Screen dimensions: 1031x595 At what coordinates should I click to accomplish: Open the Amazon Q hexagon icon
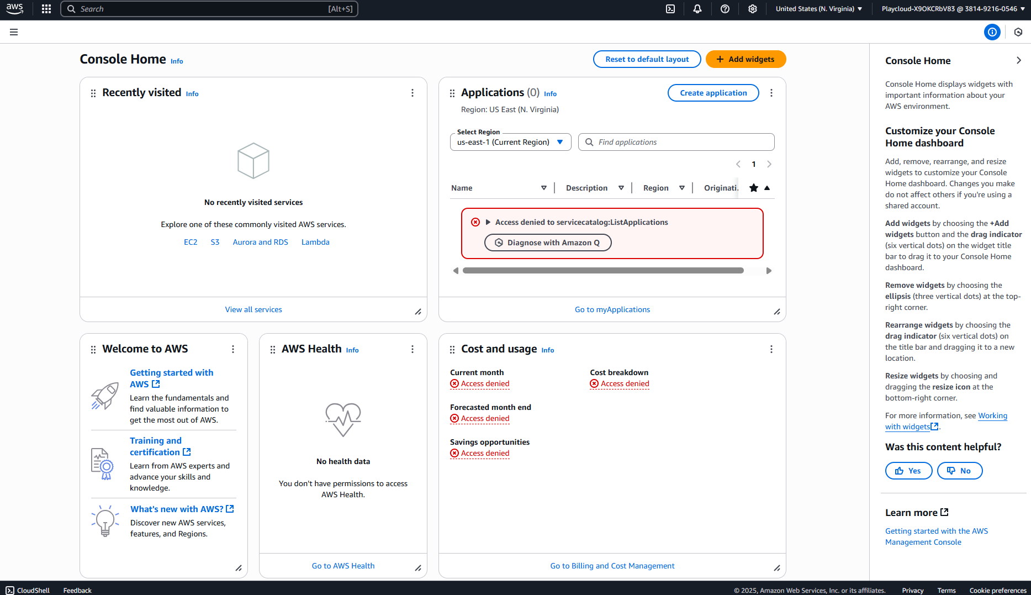pos(1018,32)
